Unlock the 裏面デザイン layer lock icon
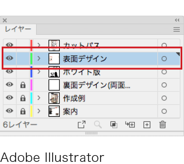The width and height of the screenshot is (184, 164). pyautogui.click(x=23, y=85)
